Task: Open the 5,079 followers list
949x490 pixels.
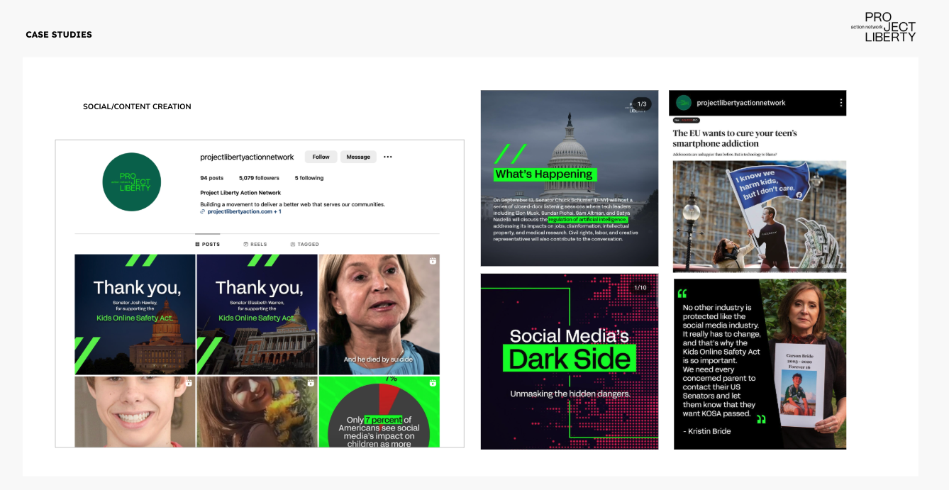Action: click(259, 178)
